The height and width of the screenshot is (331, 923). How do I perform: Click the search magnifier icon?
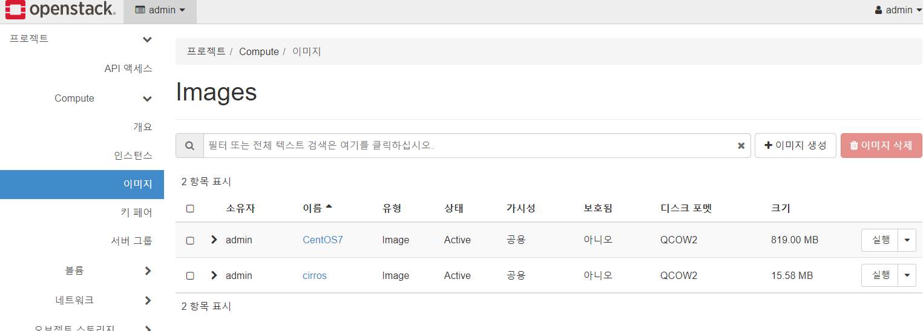[189, 146]
